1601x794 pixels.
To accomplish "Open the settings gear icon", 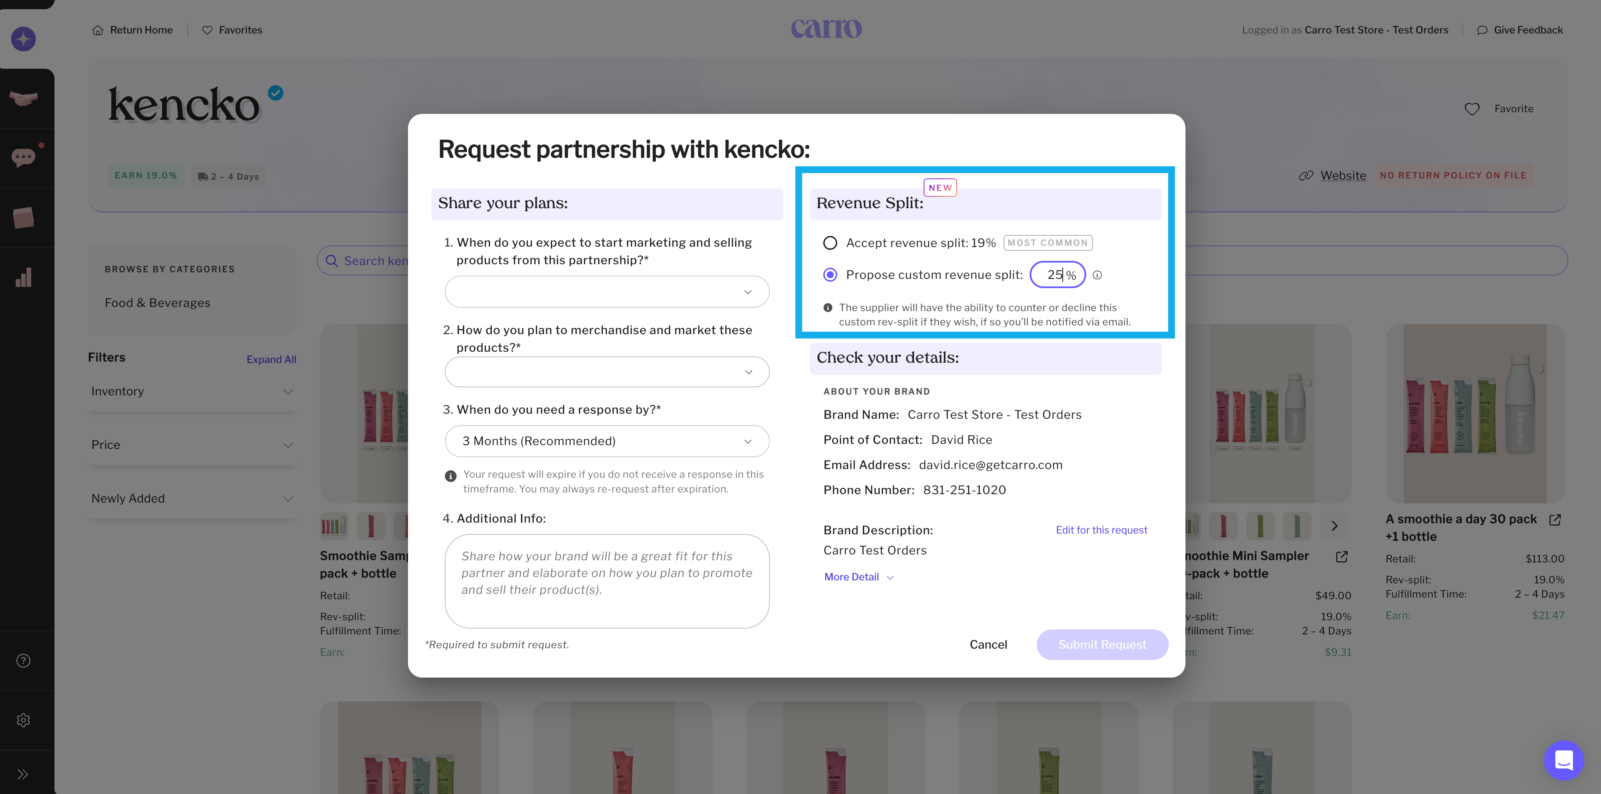I will coord(23,720).
